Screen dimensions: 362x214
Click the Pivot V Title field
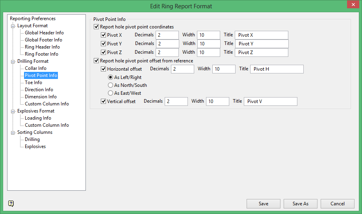[271, 101]
